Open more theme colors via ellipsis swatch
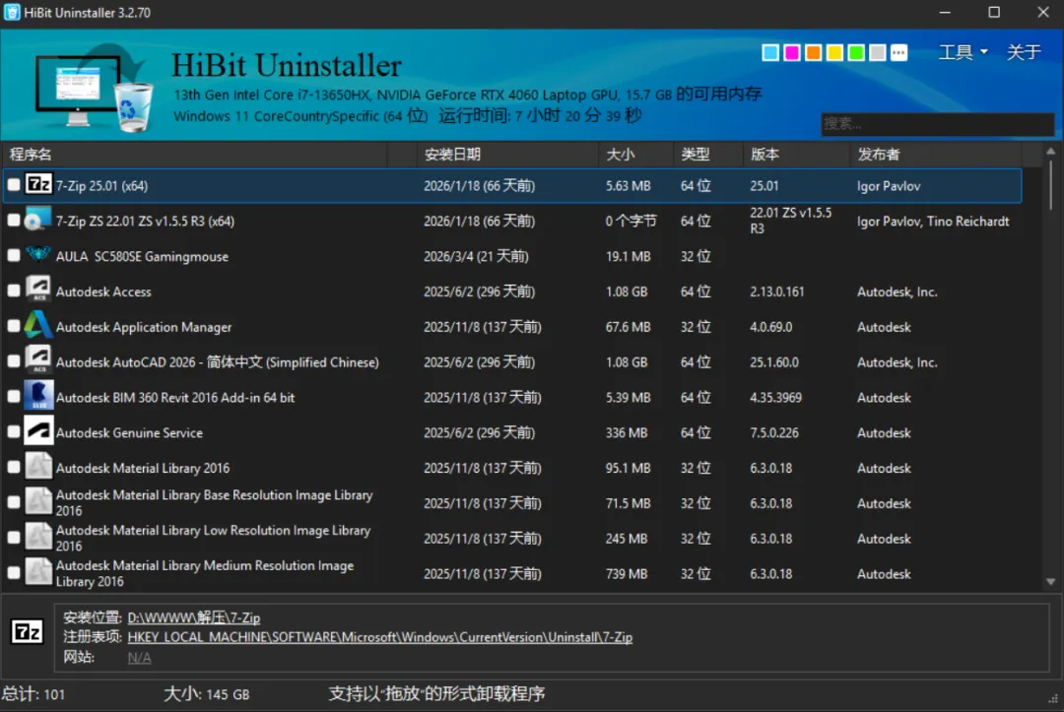The width and height of the screenshot is (1064, 712). 898,53
